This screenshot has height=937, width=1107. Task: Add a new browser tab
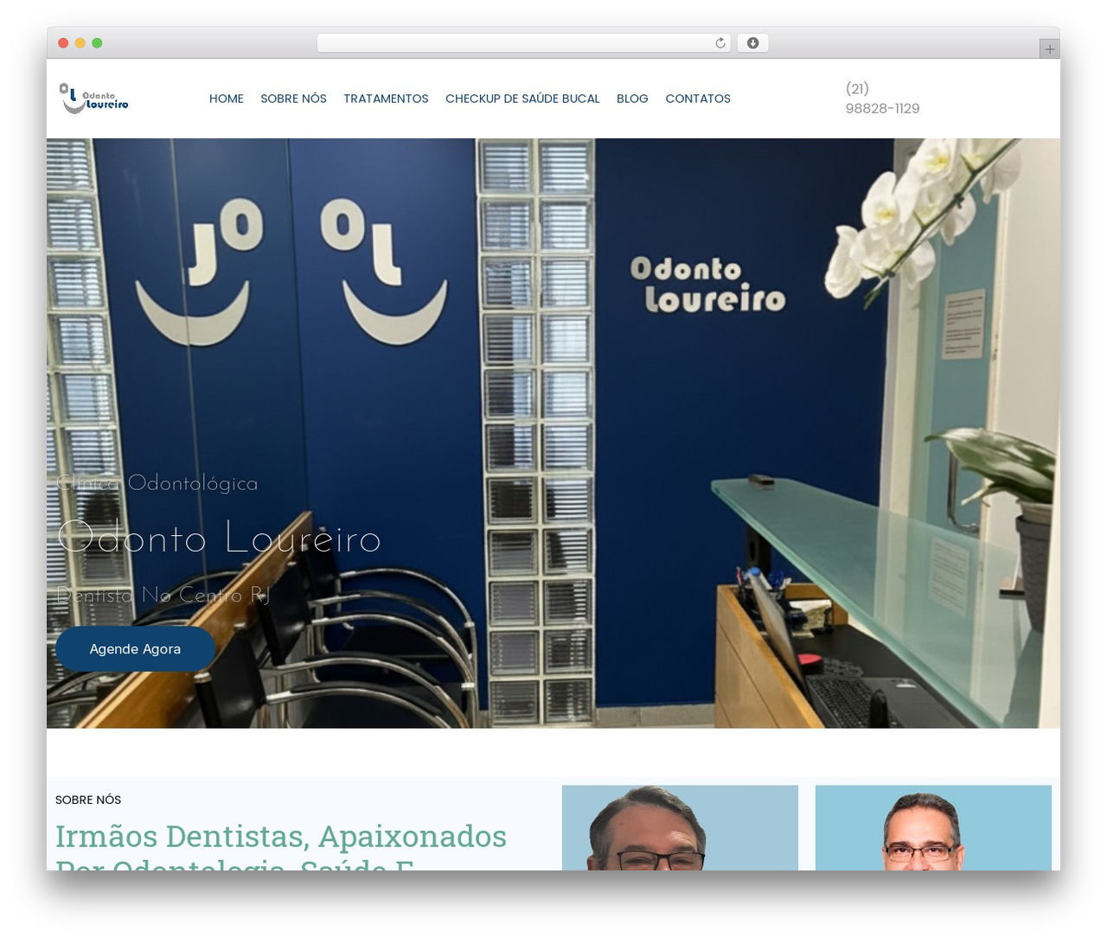1049,49
